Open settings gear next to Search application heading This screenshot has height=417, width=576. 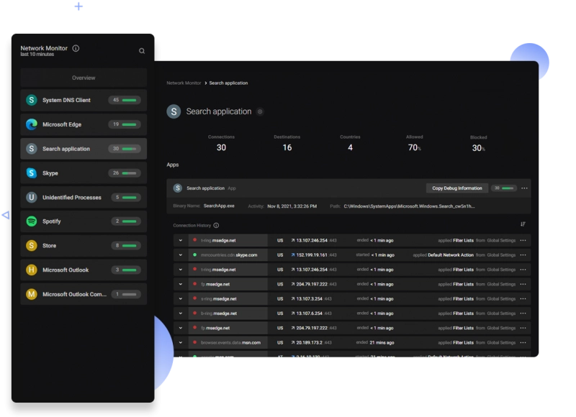260,111
